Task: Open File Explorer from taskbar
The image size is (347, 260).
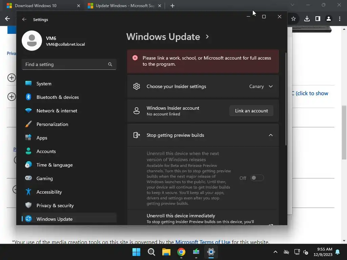Action: pos(166,252)
